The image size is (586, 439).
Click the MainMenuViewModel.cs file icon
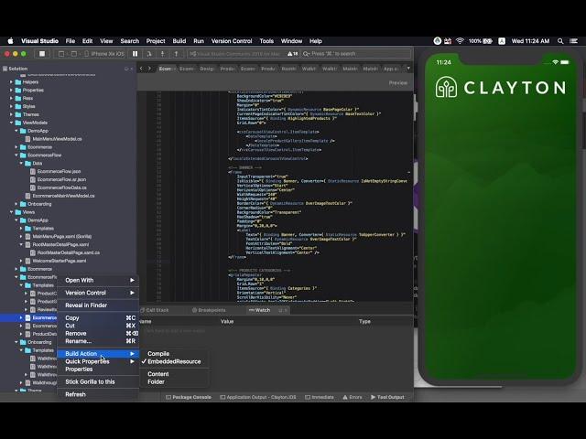click(x=27, y=139)
